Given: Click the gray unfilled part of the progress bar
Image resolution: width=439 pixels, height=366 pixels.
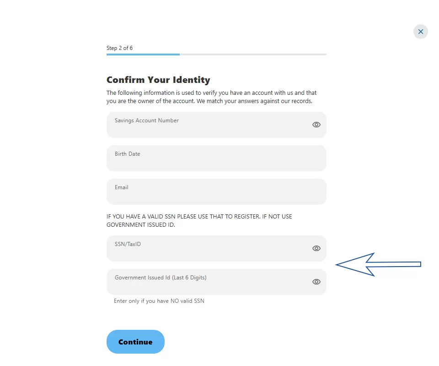Looking at the screenshot, I should [253, 55].
